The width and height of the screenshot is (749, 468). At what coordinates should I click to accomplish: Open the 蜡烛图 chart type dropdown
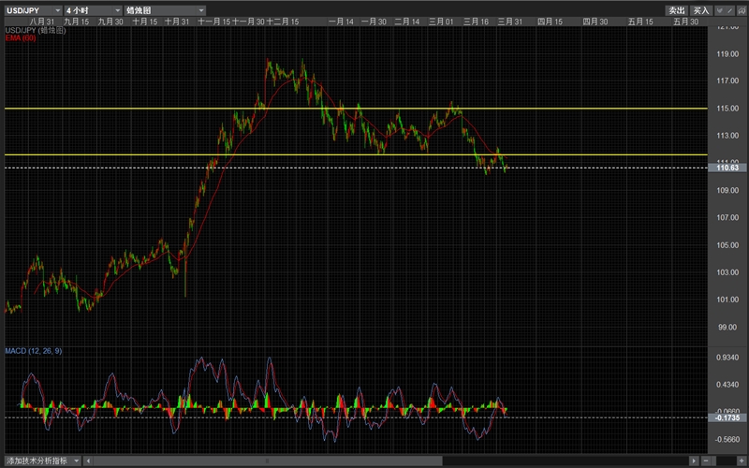coord(165,10)
